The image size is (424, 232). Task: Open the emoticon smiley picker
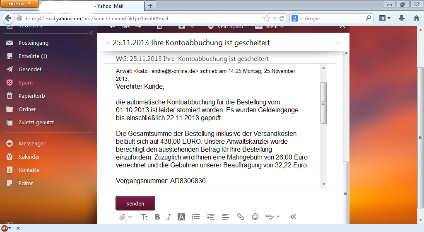coord(255,217)
